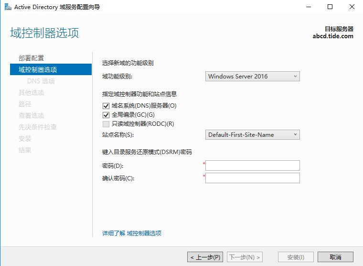
Task: Toggle the read-only domain controller (RODC) checkbox
Action: [106, 124]
